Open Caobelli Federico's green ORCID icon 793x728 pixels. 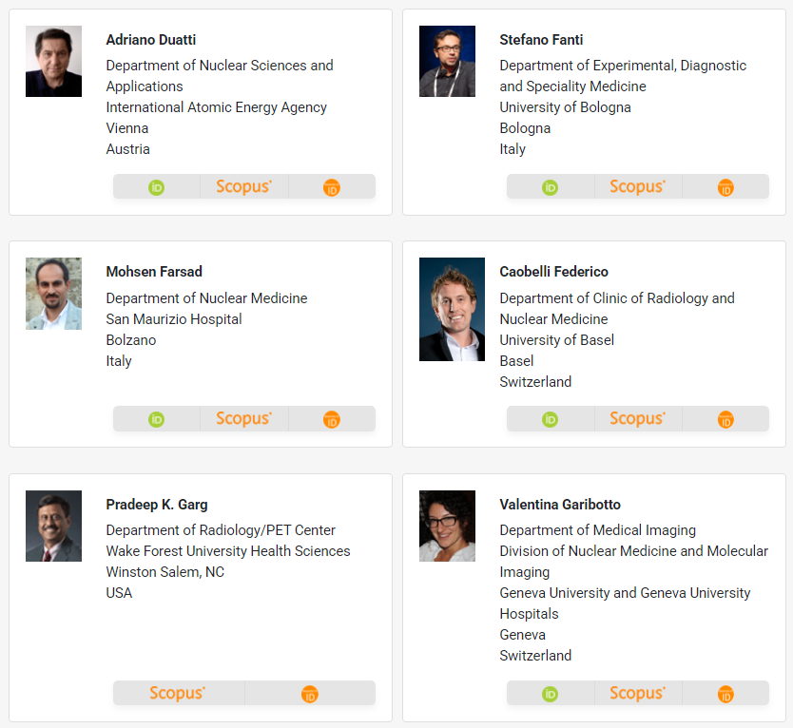pyautogui.click(x=550, y=420)
